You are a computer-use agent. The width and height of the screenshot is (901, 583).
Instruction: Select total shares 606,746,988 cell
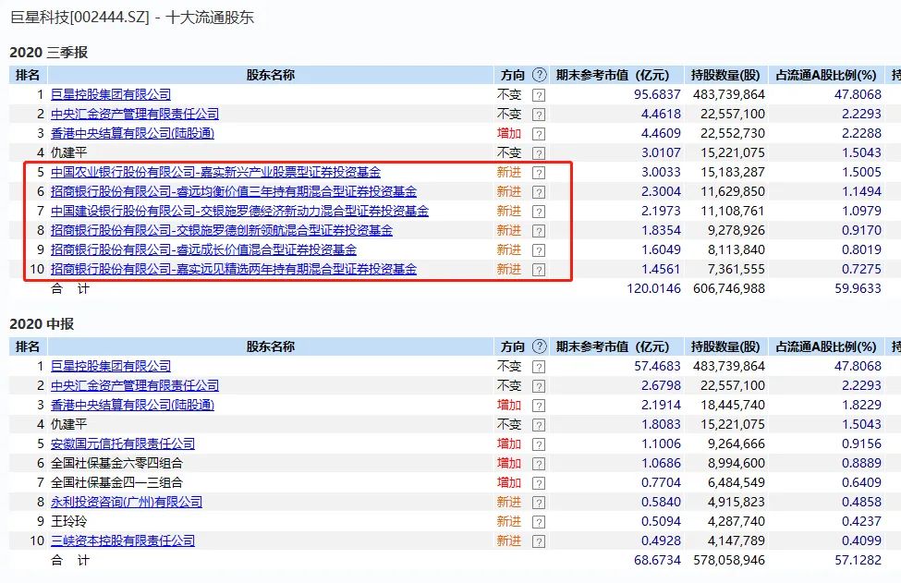coord(729,288)
